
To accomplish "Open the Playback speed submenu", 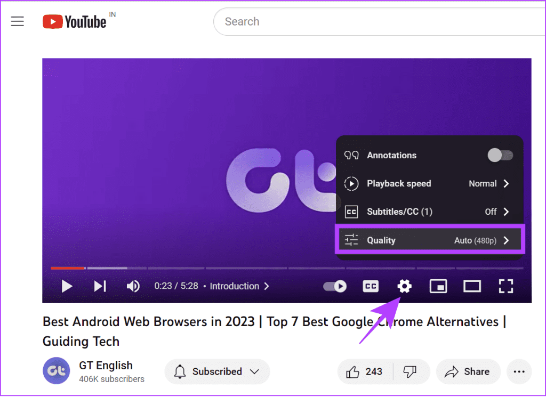I will pyautogui.click(x=429, y=183).
